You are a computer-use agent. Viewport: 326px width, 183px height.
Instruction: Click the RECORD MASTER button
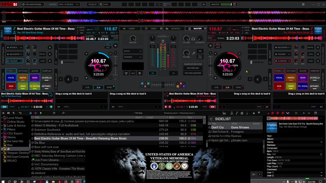coord(193,73)
